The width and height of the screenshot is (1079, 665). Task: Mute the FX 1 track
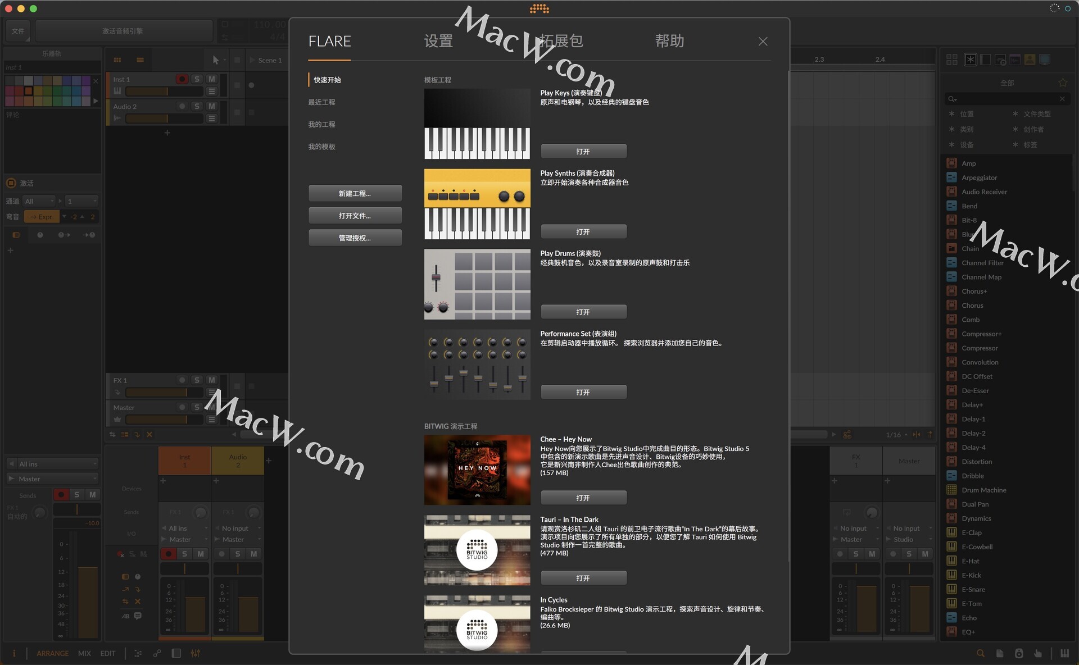tap(212, 380)
